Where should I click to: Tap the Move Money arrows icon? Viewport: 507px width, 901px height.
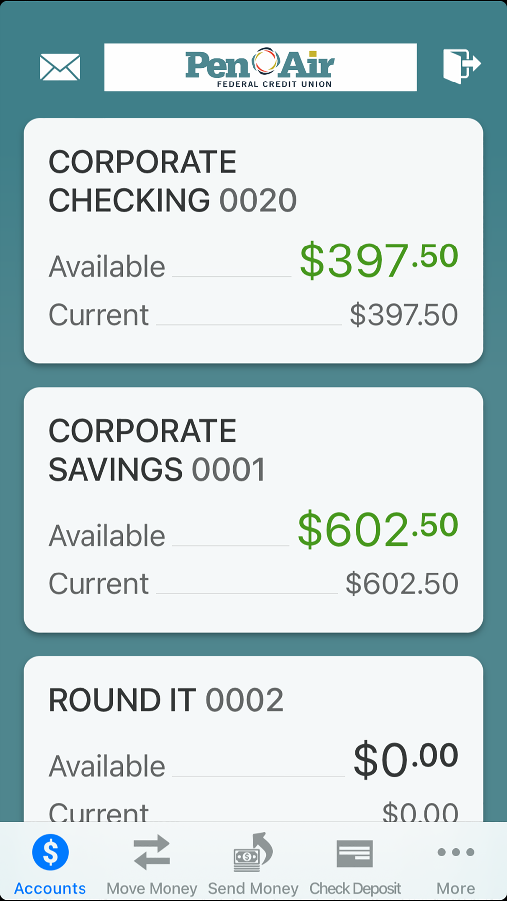click(152, 852)
